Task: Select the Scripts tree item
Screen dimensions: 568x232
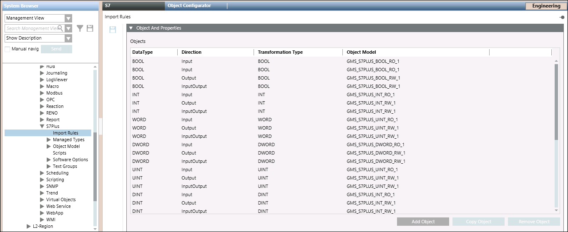Action: click(60, 153)
